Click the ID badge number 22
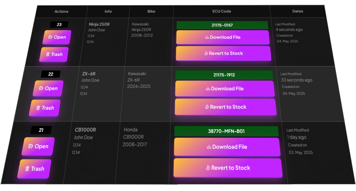This screenshot has height=191, width=356. 51,74
